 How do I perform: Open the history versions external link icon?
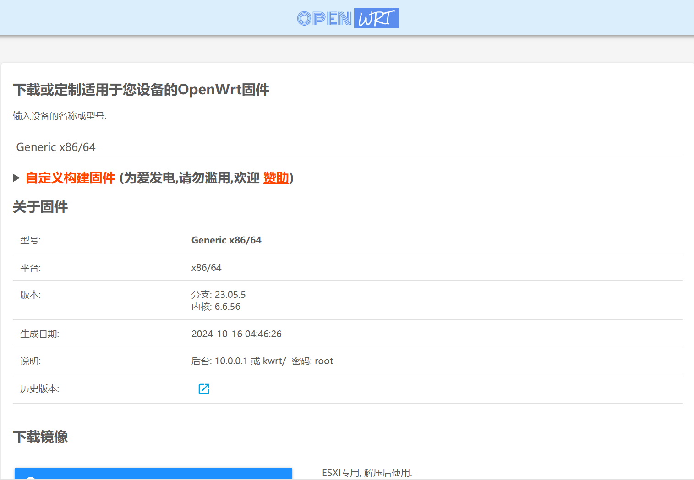204,389
